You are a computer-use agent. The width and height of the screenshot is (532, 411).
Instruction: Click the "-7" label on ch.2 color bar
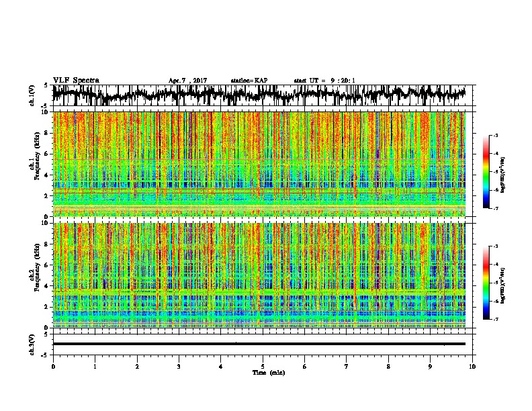[x=495, y=319]
